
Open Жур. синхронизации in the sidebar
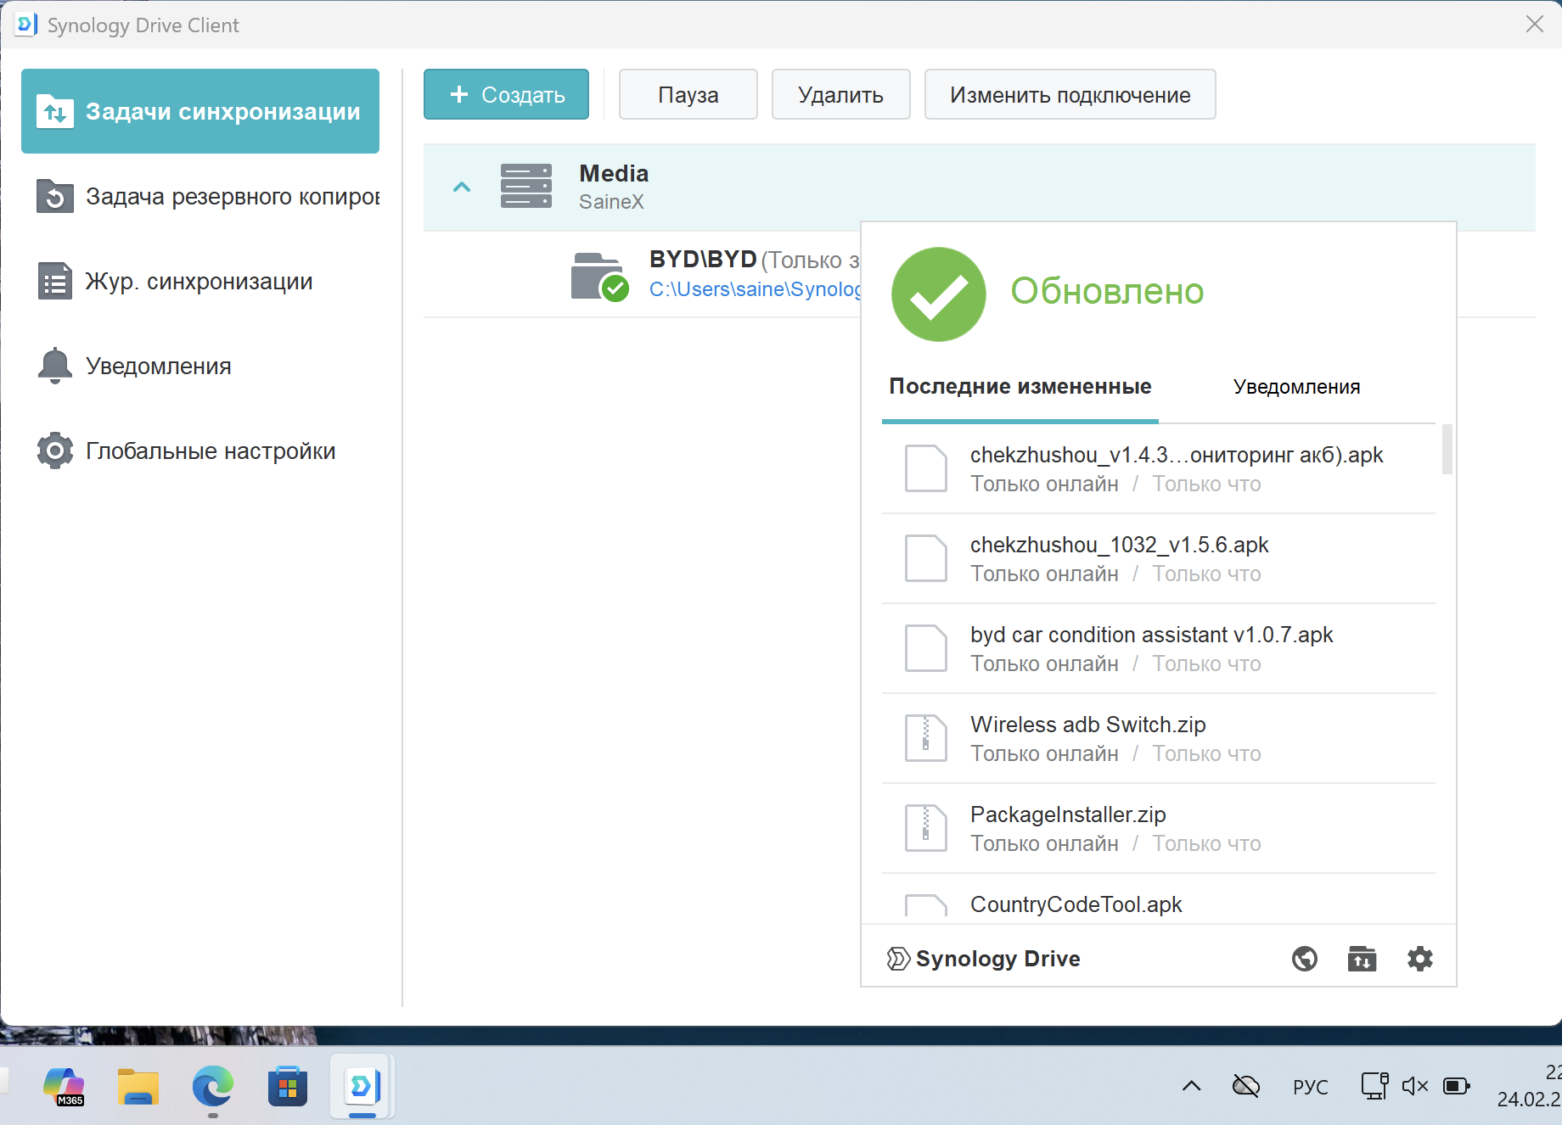pyautogui.click(x=199, y=281)
